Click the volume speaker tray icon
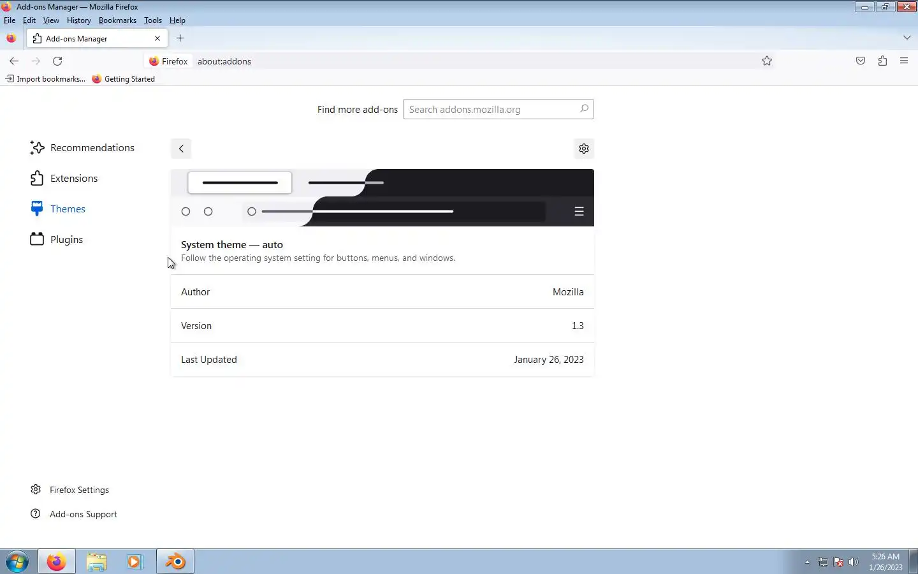 click(854, 563)
